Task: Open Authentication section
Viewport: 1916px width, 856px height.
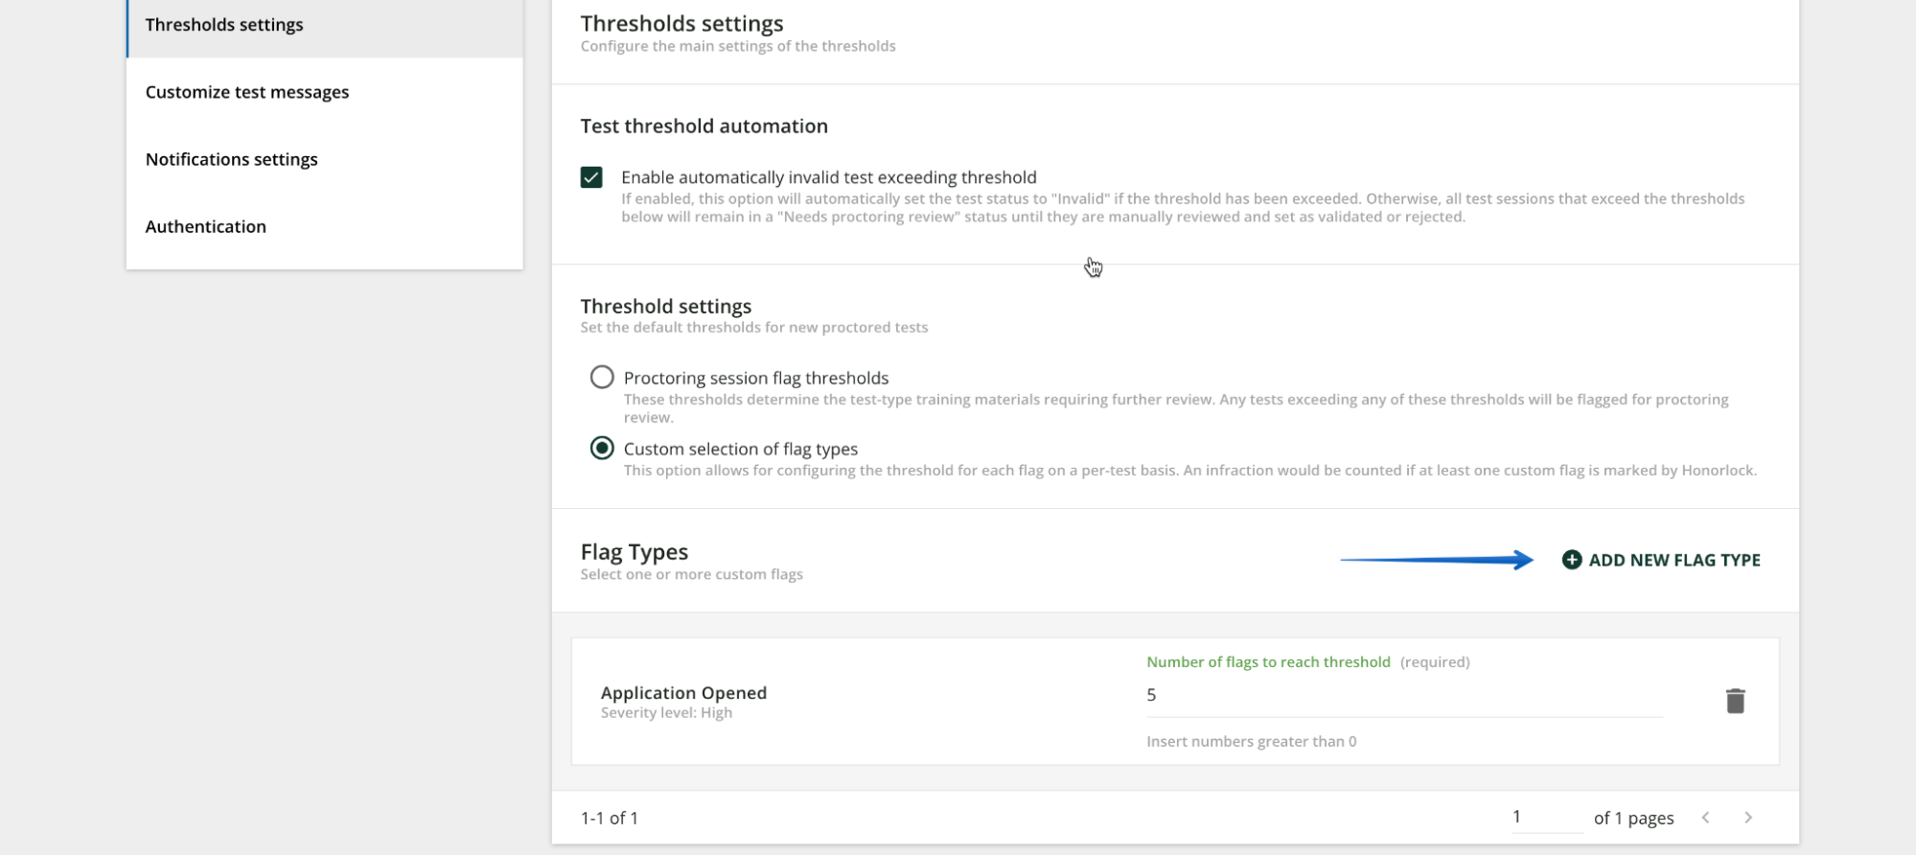Action: pos(325,226)
